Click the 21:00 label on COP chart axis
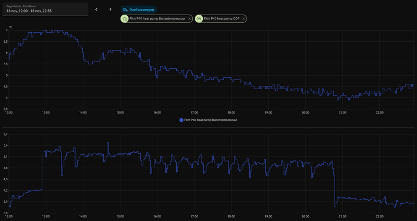 pyautogui.click(x=342, y=216)
